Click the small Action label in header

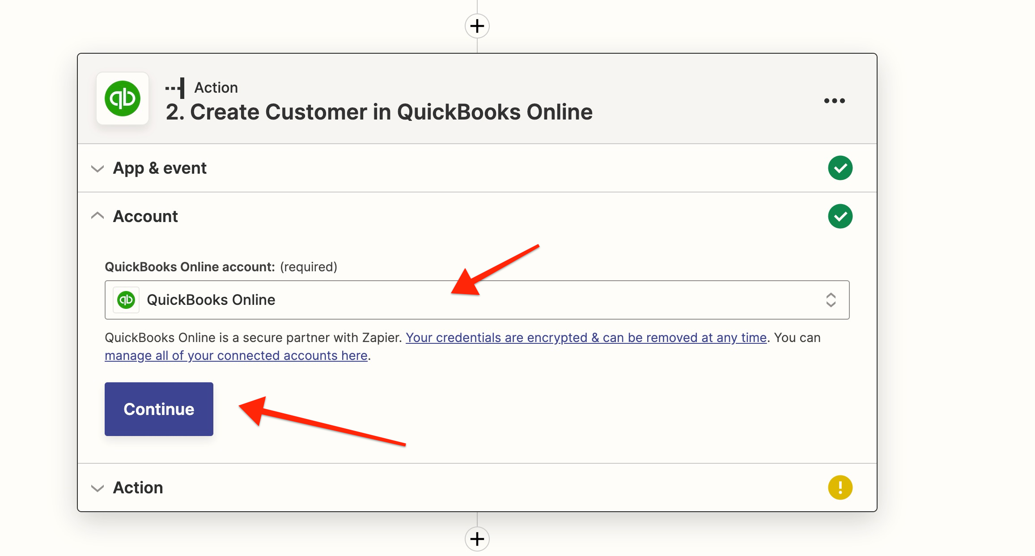[216, 88]
